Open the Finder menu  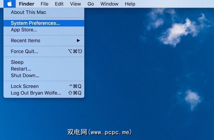click(27, 4)
